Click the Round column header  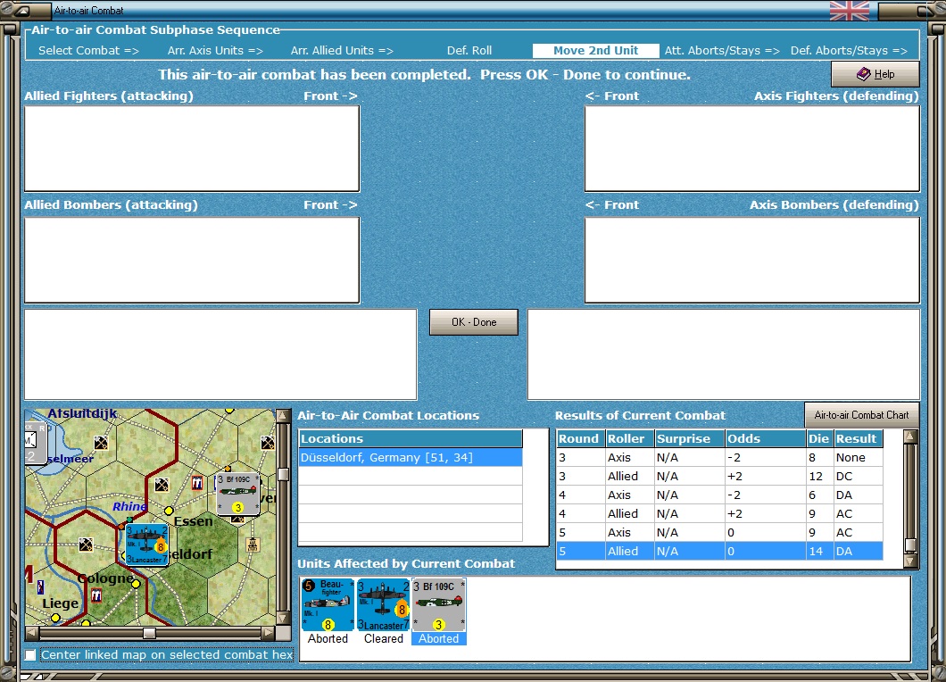(580, 439)
